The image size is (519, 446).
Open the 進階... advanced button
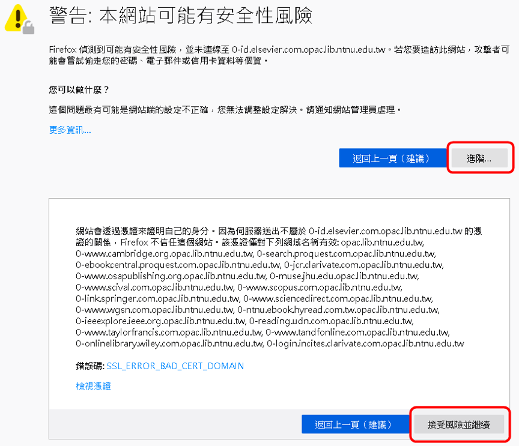(479, 158)
